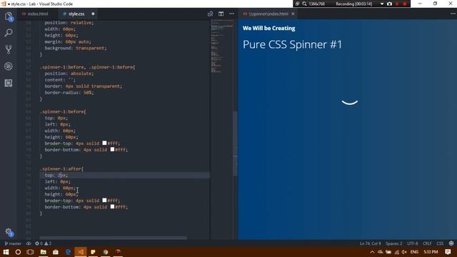This screenshot has height=257, width=457.
Task: Click the spinning arc animation in preview
Action: point(350,102)
